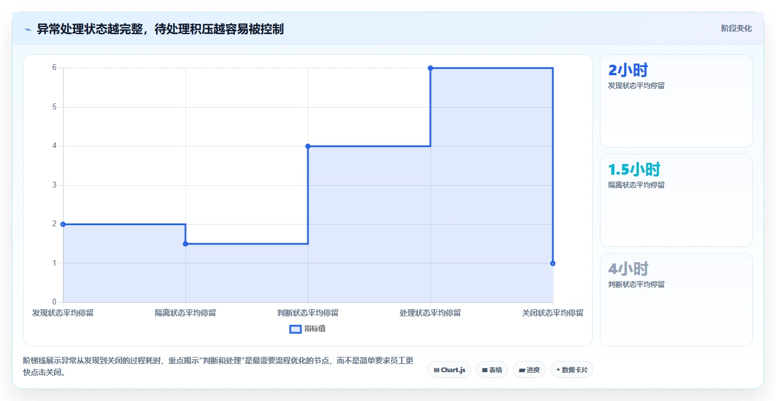Click card caption 发现状态平均停留 under 2小时
776x401 pixels.
pos(636,85)
